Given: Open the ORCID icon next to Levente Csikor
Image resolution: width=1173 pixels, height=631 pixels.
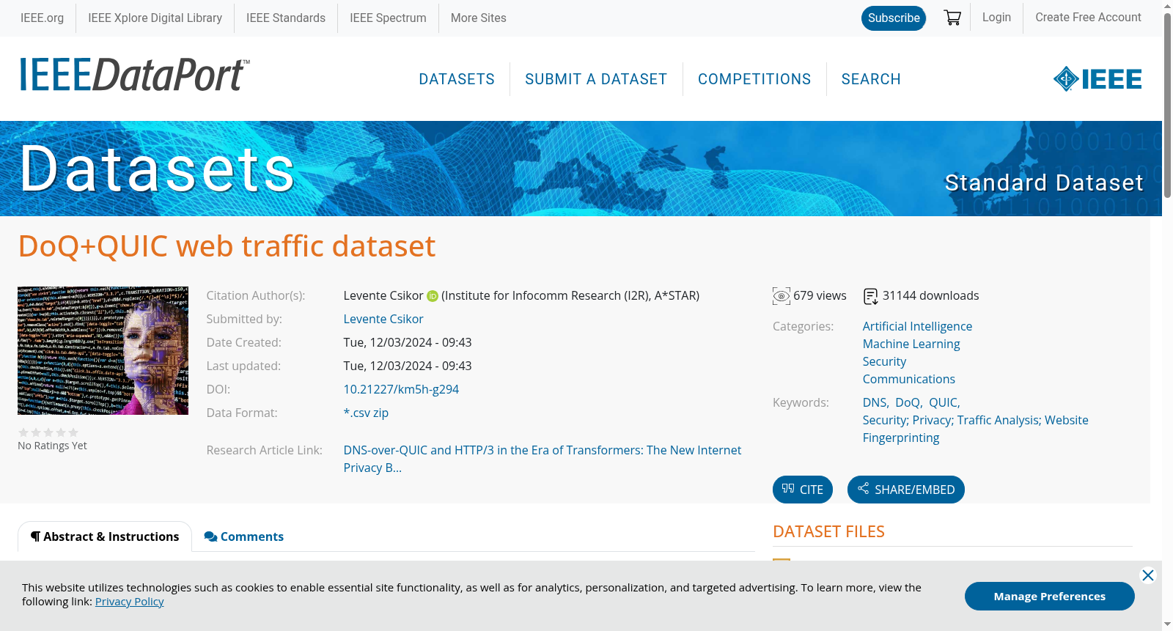Looking at the screenshot, I should [433, 296].
